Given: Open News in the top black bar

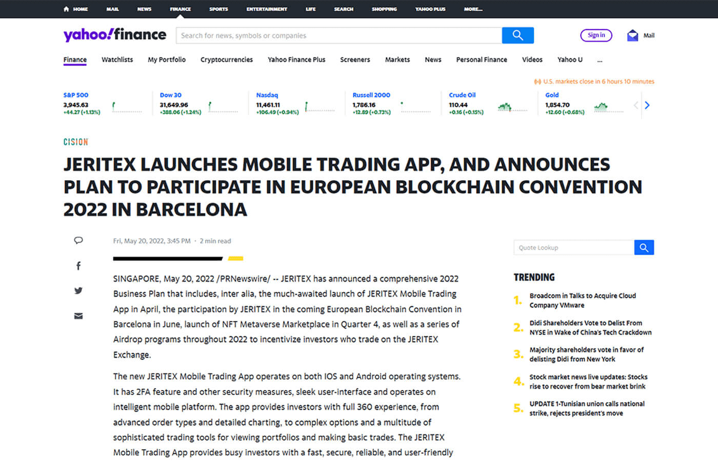Looking at the screenshot, I should (144, 9).
